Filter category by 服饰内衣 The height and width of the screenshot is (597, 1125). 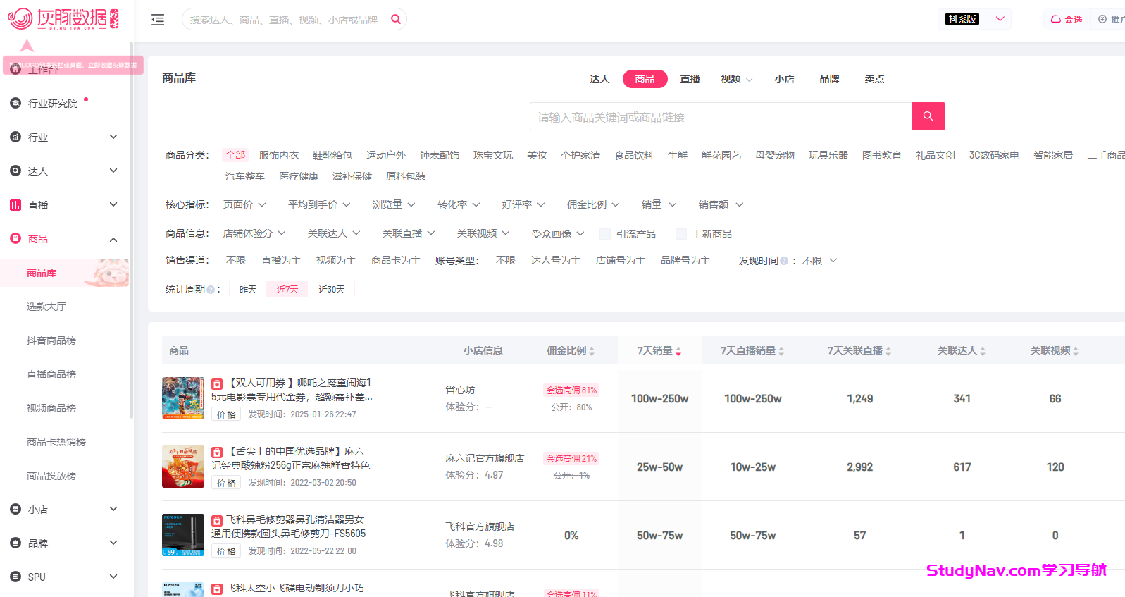pyautogui.click(x=279, y=155)
